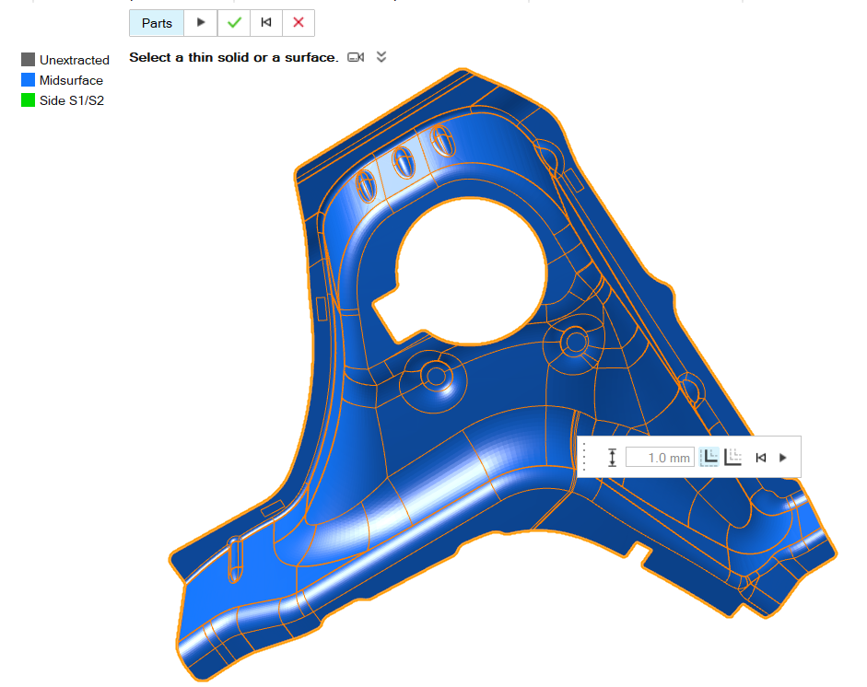Click the 1.0 mm thickness input field
Viewport: 867px width, 687px height.
click(658, 458)
